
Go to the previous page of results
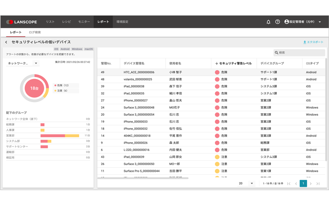tap(296, 184)
